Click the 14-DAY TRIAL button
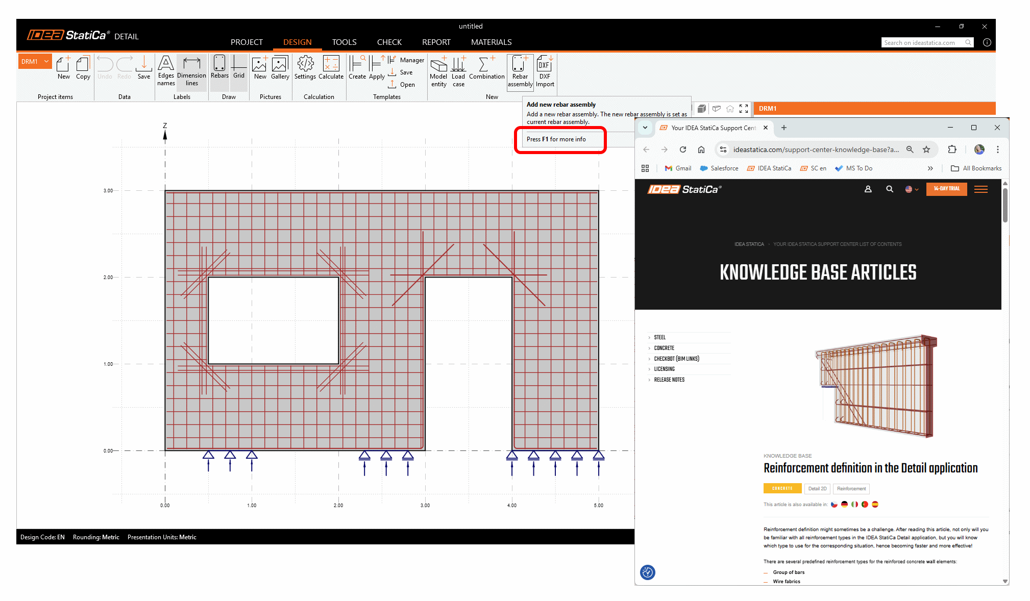1030x601 pixels. [946, 189]
